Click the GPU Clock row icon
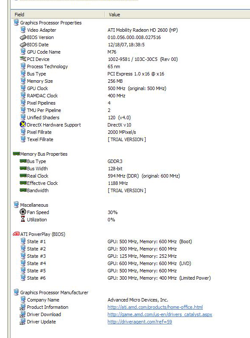Viewport: 250px width, 338px height. [x=23, y=88]
